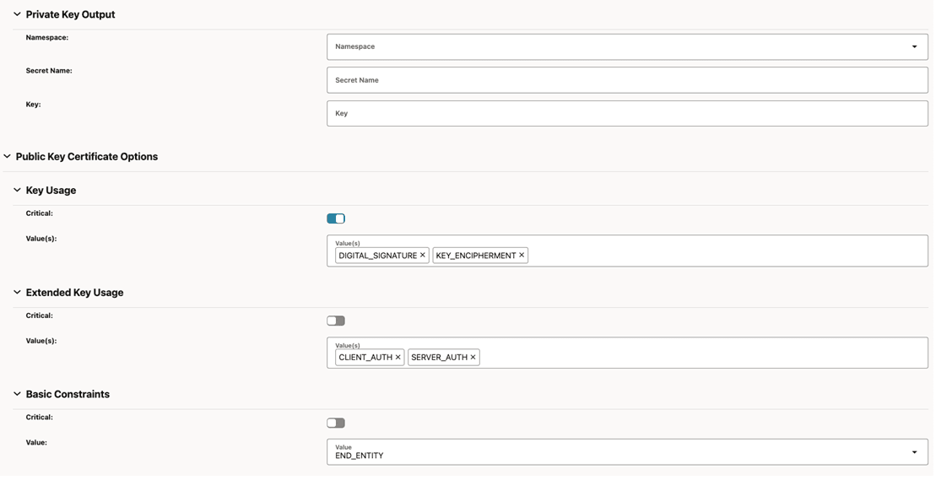Select the DIGITAL_SIGNATURE chip label
This screenshot has height=480, width=952.
coord(377,256)
